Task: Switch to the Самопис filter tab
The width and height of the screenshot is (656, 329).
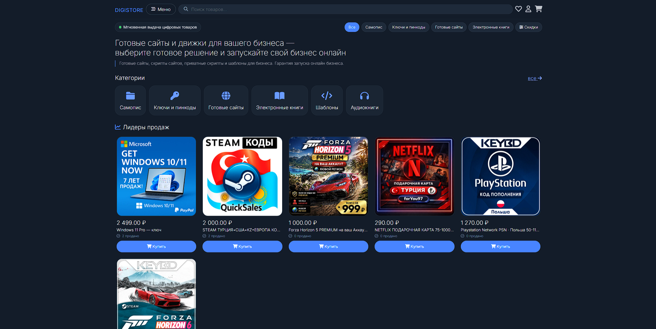Action: pos(374,27)
